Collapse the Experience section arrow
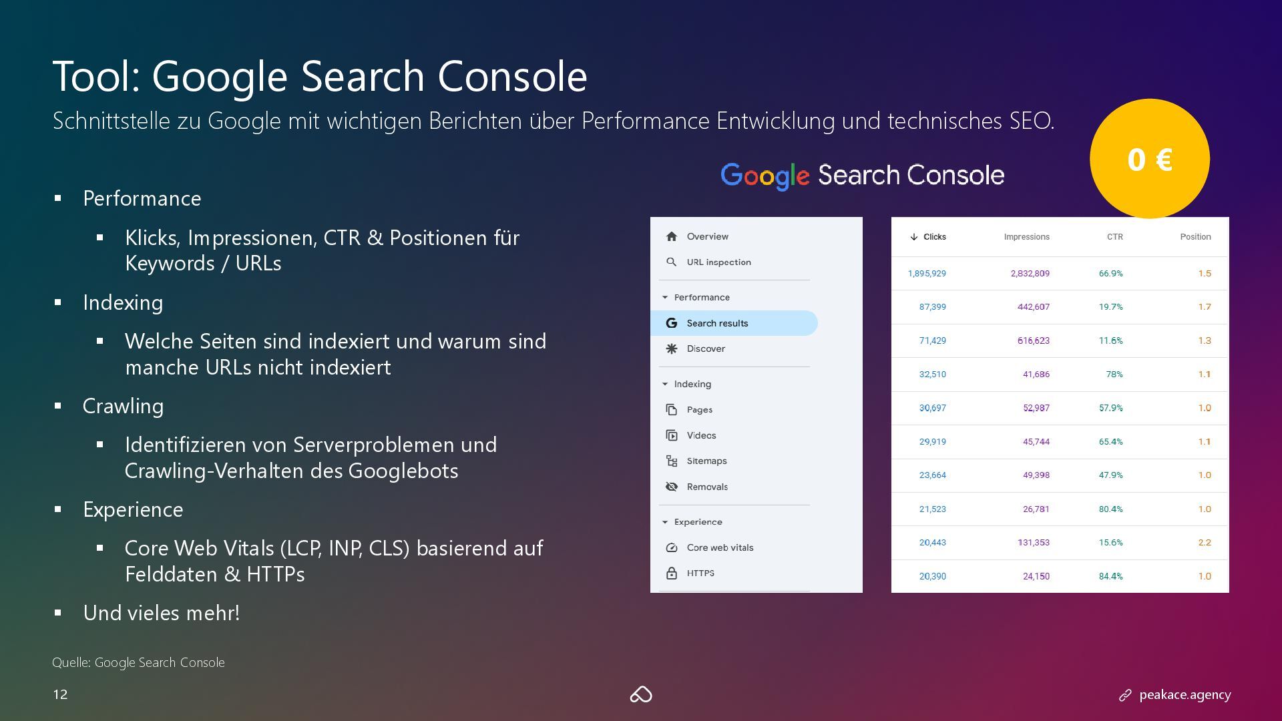Viewport: 1282px width, 721px height. click(x=665, y=522)
